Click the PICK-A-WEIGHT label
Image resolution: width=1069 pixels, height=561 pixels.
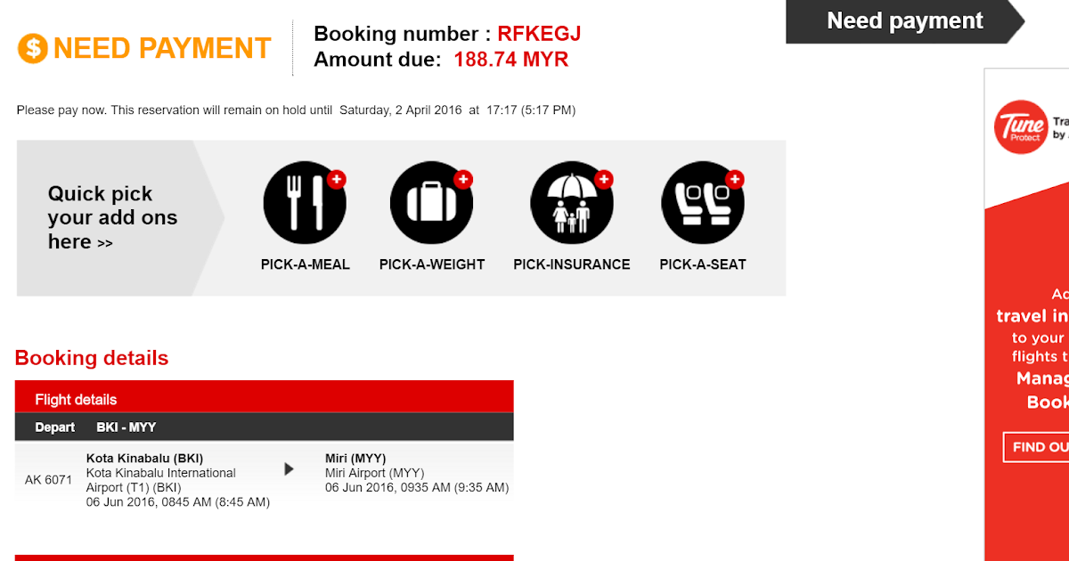[x=431, y=264]
